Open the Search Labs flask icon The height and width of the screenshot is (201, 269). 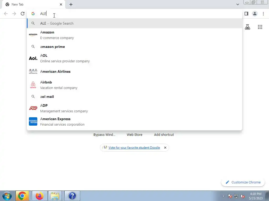[x=247, y=27]
